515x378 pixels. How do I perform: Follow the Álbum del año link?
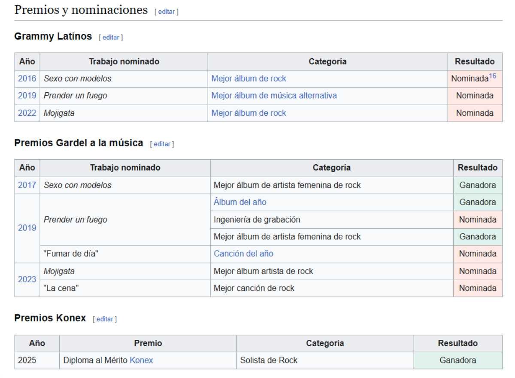point(240,202)
